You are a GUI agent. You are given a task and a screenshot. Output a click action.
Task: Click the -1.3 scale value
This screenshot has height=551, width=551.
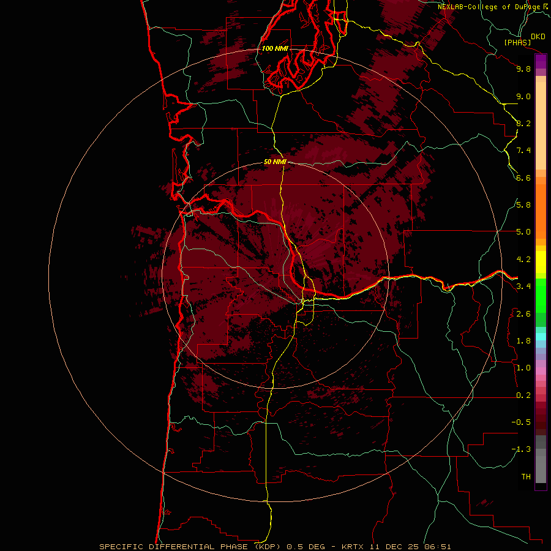click(521, 449)
